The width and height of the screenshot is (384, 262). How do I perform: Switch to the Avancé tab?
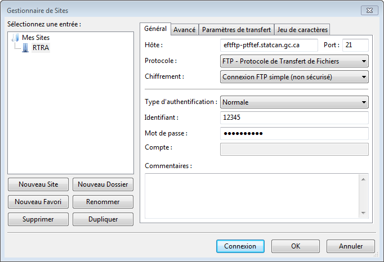tap(184, 30)
